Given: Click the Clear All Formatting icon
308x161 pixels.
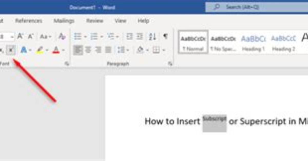Looking at the screenshot, I should [62, 36].
